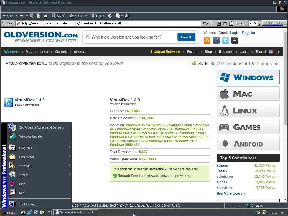Go back with the Back arrow button
This screenshot has width=288, height=216.
pyautogui.click(x=8, y=16)
